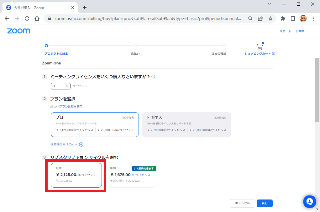Viewport: 320px width, 212px height.
Task: Click the サポート link
Action: point(285,31)
